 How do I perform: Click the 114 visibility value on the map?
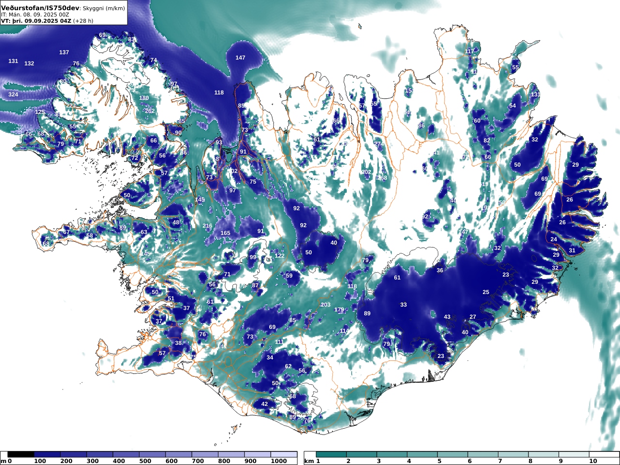tap(344, 331)
